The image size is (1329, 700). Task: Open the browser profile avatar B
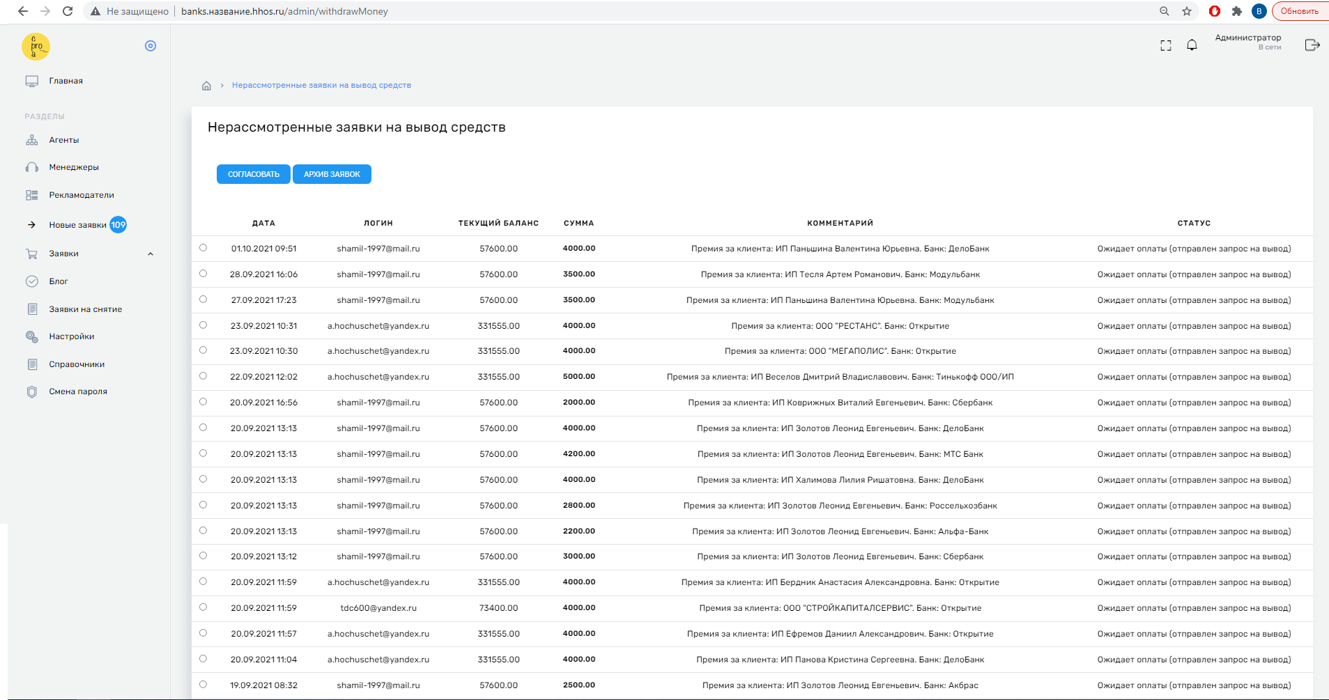pos(1259,11)
